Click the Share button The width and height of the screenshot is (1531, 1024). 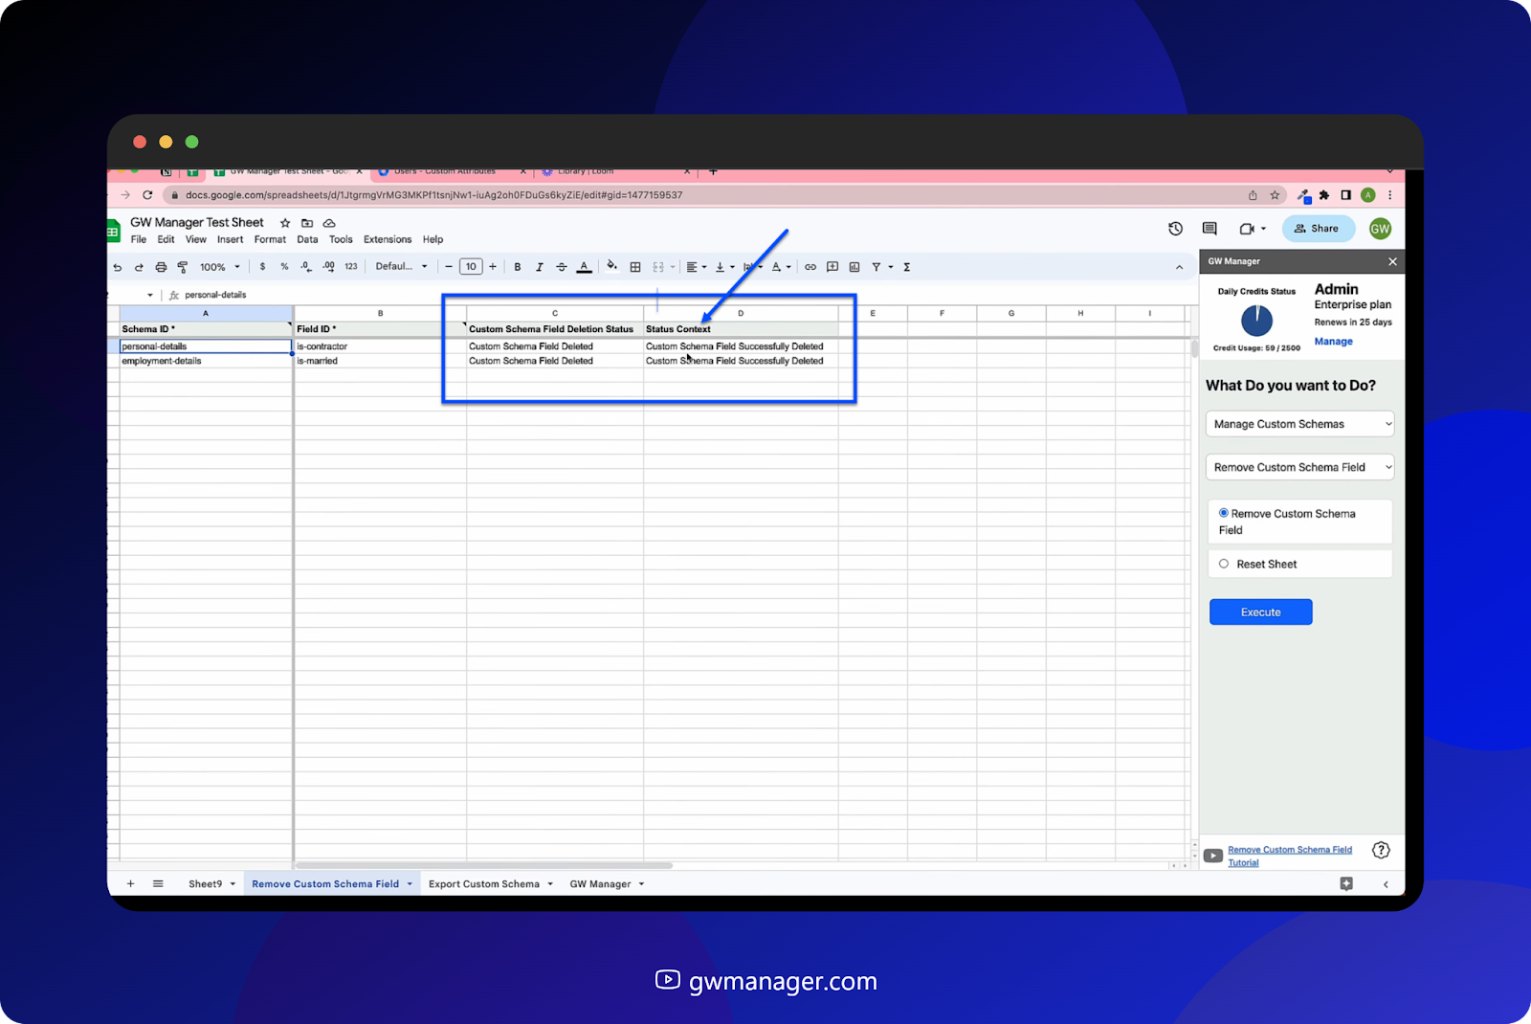1318,229
